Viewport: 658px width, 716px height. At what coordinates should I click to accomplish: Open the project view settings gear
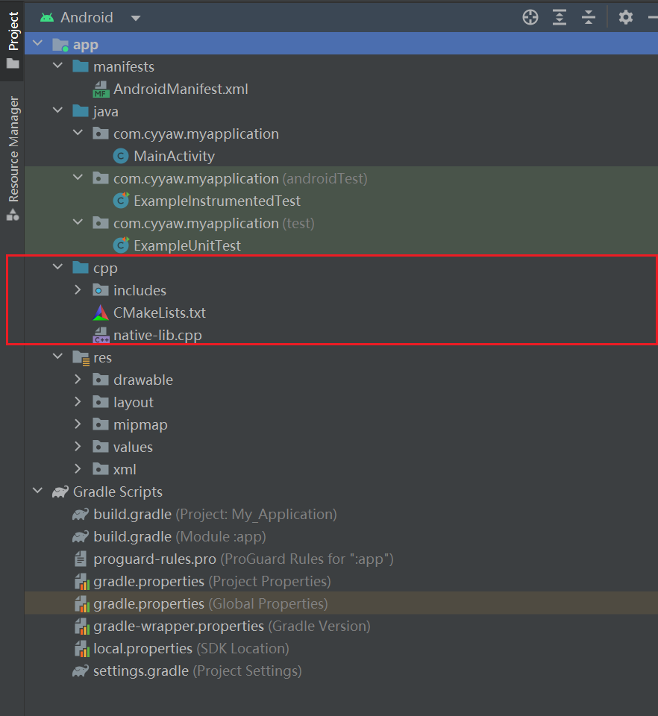click(x=625, y=17)
